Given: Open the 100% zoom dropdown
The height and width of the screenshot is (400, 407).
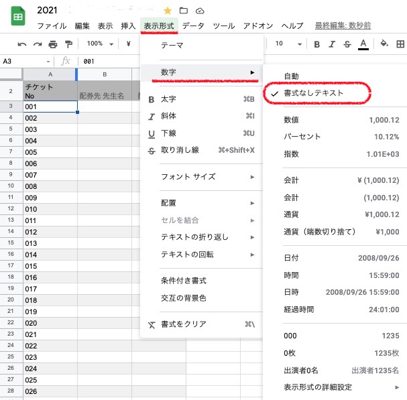Looking at the screenshot, I should (x=100, y=44).
